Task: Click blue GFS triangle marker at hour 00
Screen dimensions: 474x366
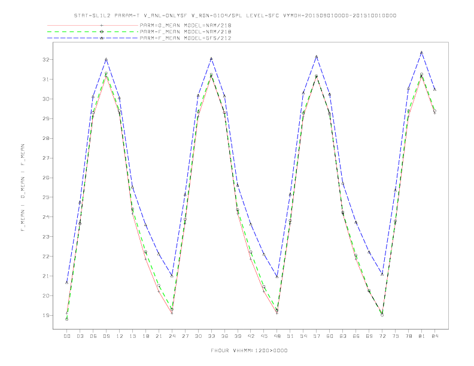Action: pyautogui.click(x=67, y=283)
